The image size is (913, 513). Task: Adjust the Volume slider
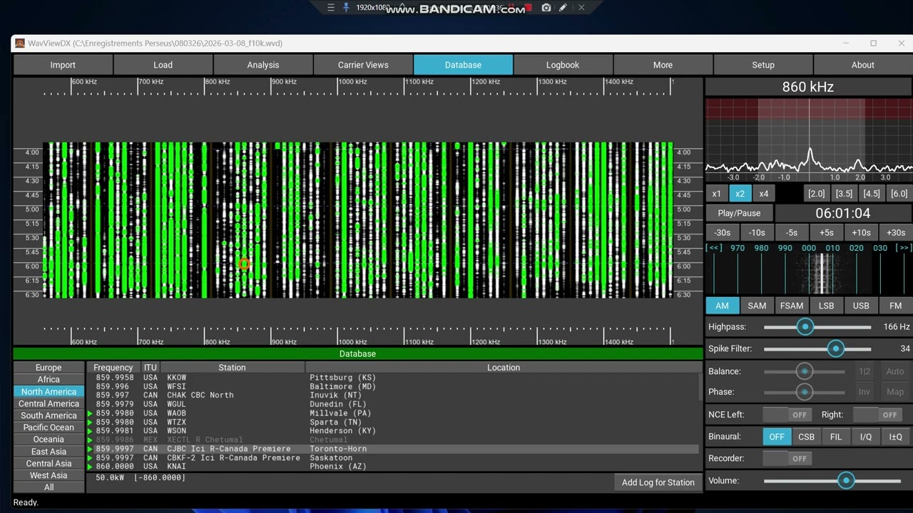846,481
